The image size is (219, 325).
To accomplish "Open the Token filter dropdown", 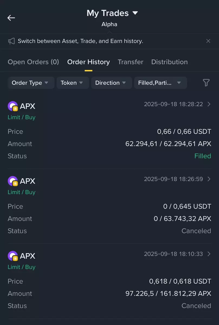I will 73,83.
